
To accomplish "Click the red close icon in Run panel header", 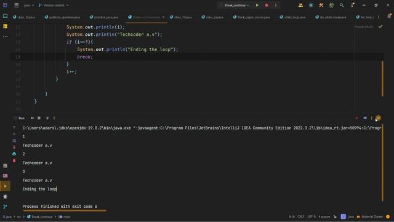I will 356,118.
